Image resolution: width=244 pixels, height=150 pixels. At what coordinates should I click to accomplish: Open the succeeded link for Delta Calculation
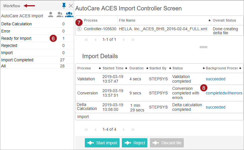(x=216, y=107)
